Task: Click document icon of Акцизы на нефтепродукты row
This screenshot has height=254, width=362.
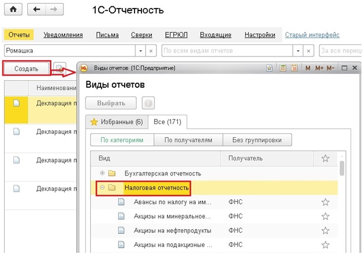Action: [121, 230]
